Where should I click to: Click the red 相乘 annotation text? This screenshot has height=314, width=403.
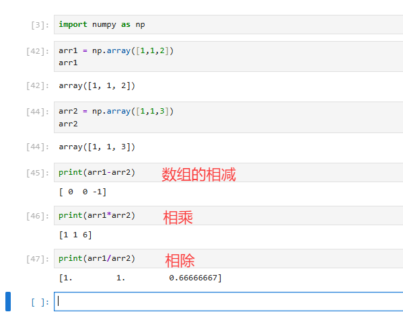point(178,218)
